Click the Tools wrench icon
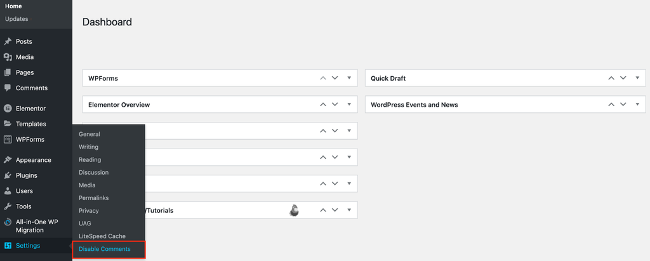 click(8, 206)
